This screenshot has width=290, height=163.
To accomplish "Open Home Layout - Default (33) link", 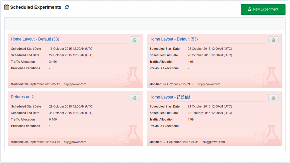I will [35, 39].
